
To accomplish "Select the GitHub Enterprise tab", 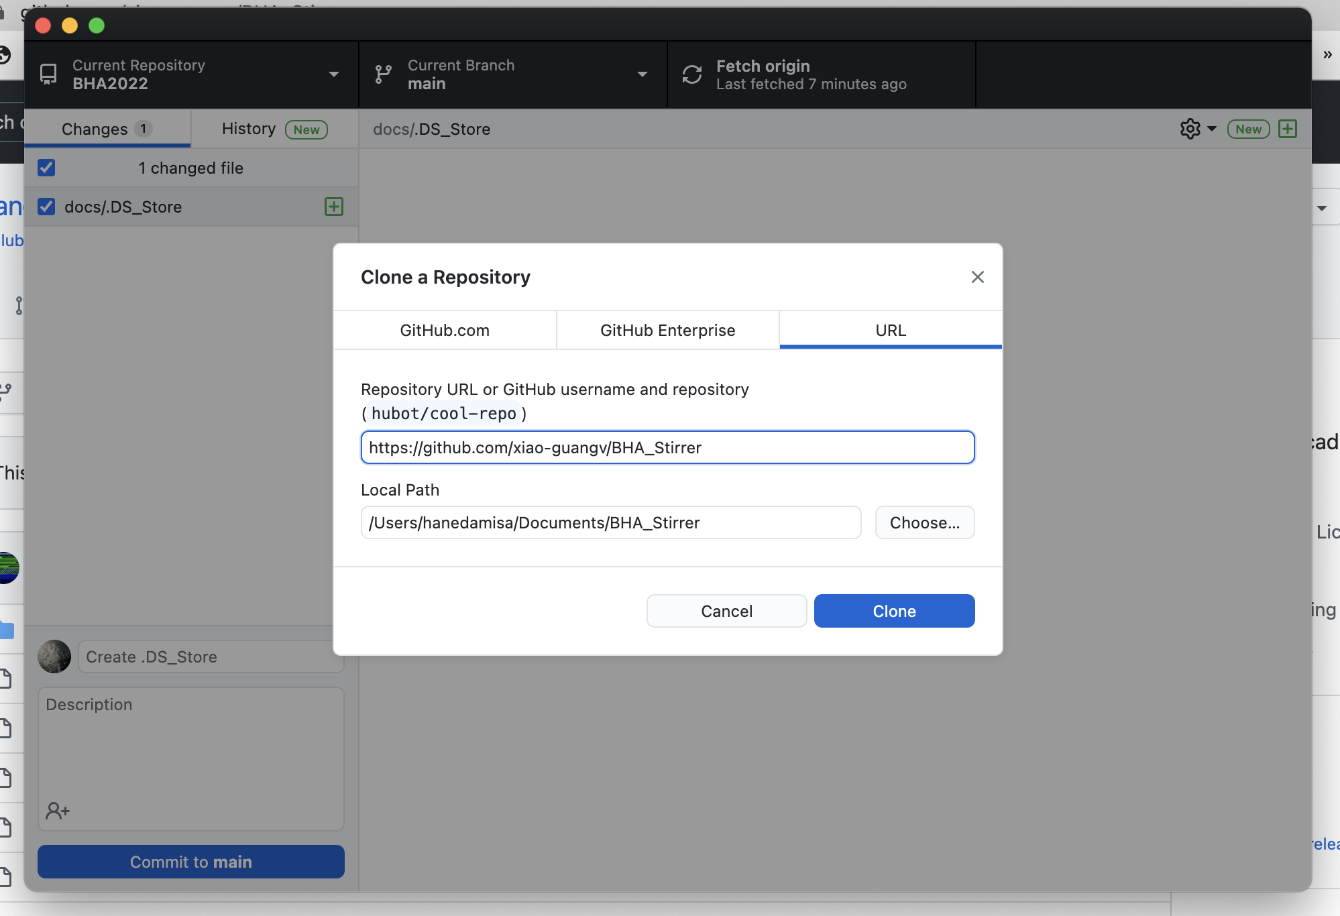I will click(668, 330).
